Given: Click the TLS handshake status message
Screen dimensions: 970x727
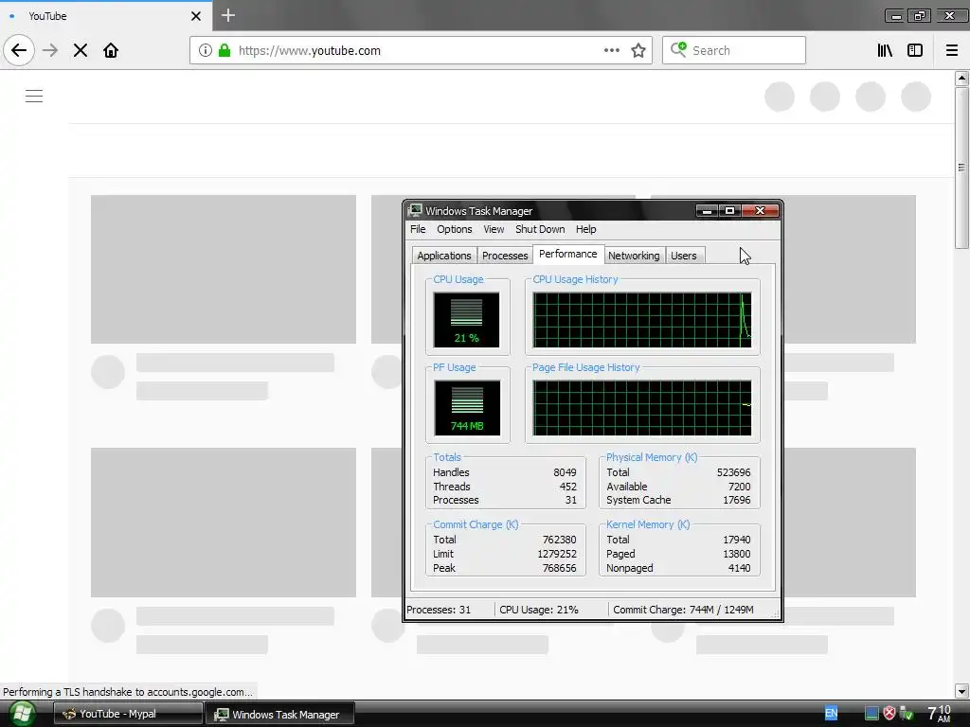Looking at the screenshot, I should pyautogui.click(x=128, y=692).
